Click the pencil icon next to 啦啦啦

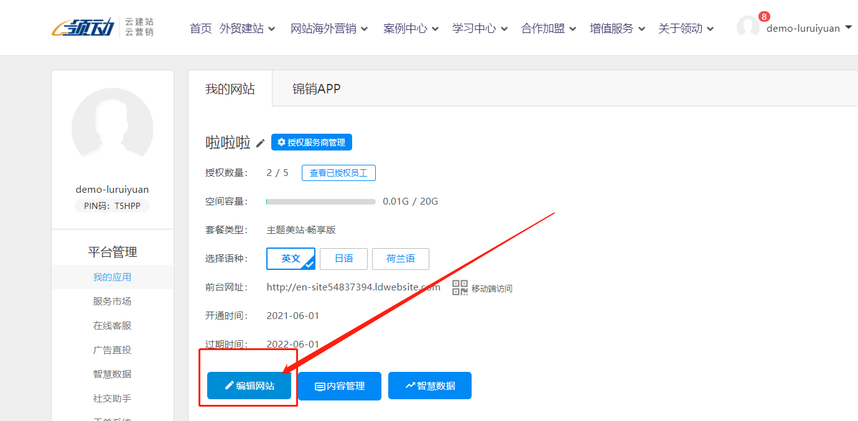pos(261,143)
